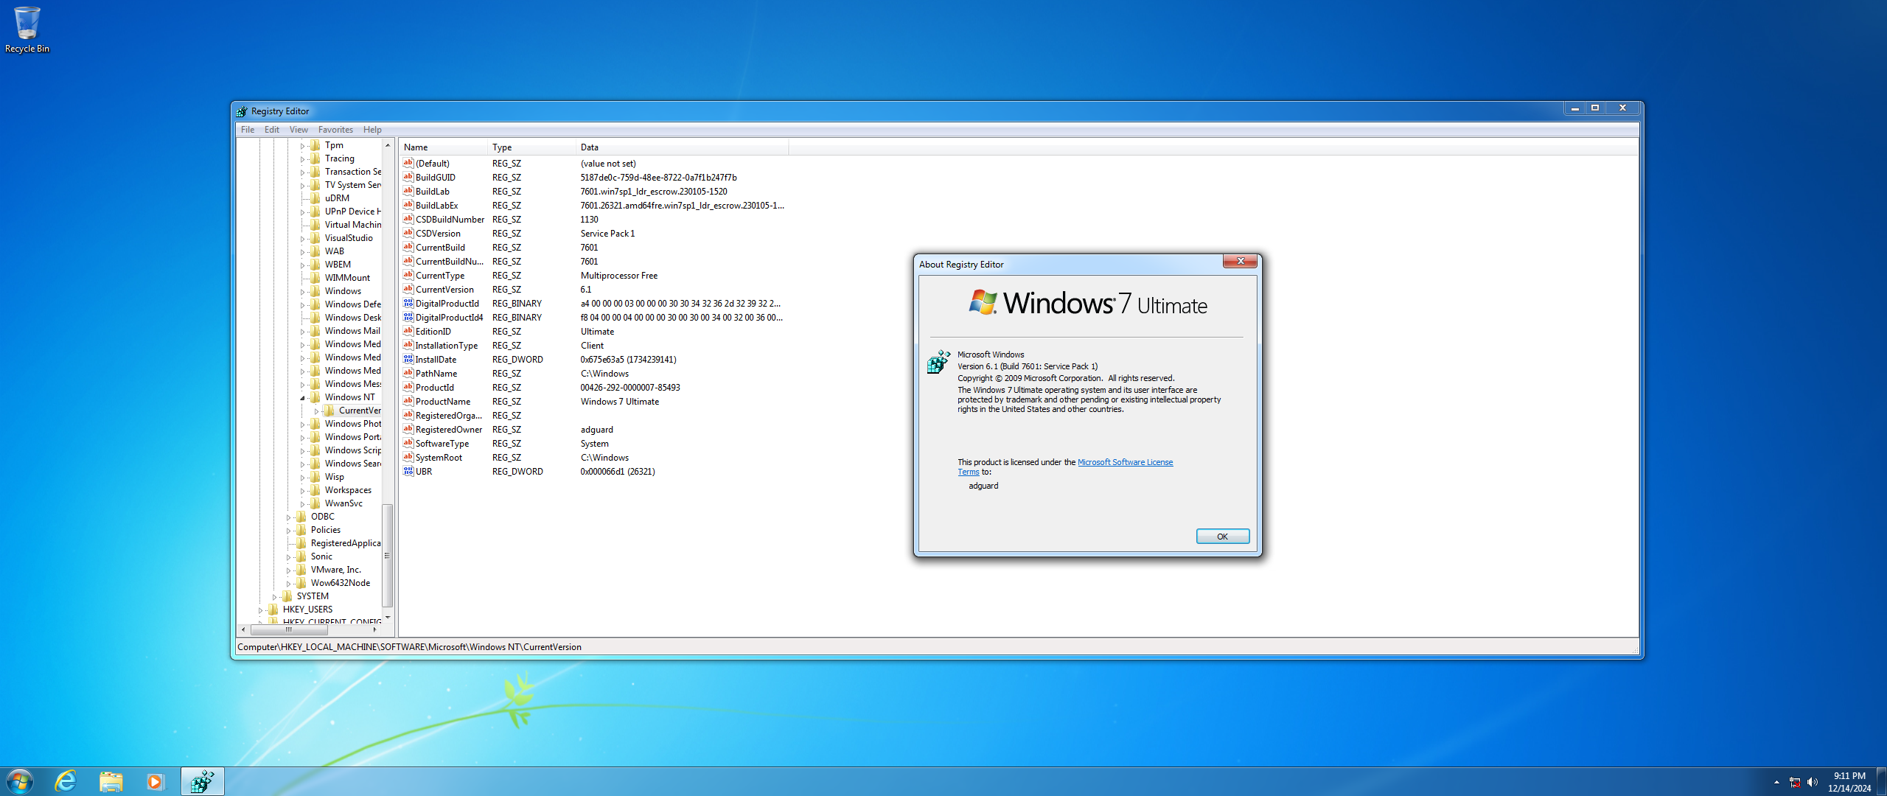This screenshot has width=1887, height=796.
Task: Click the Type column header
Action: [x=531, y=147]
